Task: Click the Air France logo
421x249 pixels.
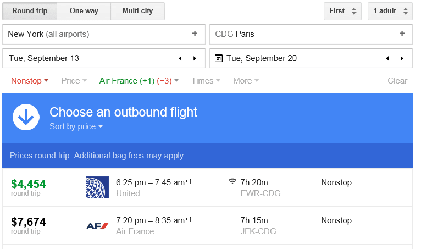Action: [x=98, y=225]
